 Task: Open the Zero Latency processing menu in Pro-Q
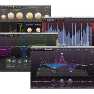[x=51, y=87]
